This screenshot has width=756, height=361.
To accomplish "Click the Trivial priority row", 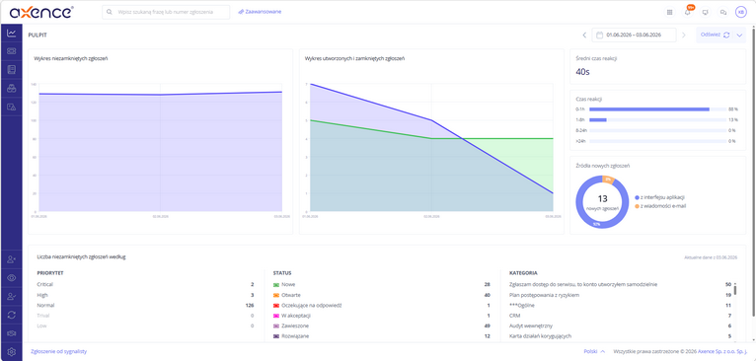I will [145, 316].
